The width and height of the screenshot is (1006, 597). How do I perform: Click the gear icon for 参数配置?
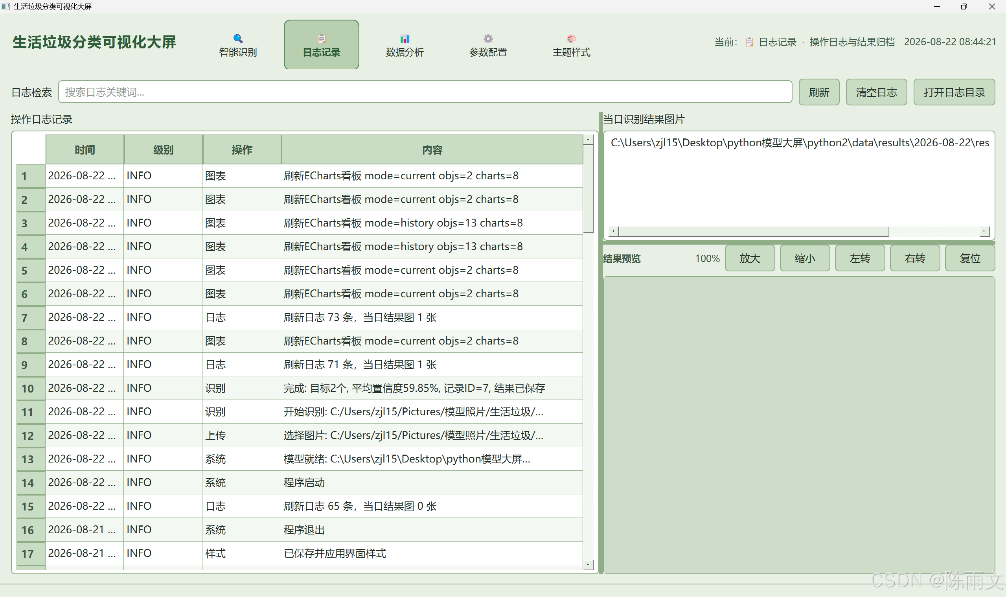[x=488, y=39]
